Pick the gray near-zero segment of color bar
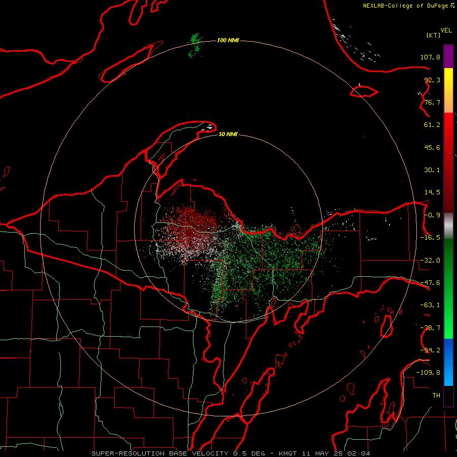 click(x=448, y=226)
